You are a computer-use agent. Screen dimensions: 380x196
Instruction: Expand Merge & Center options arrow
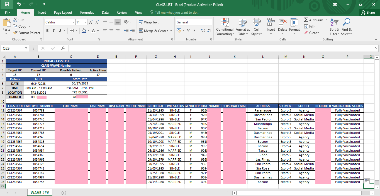[171, 31]
